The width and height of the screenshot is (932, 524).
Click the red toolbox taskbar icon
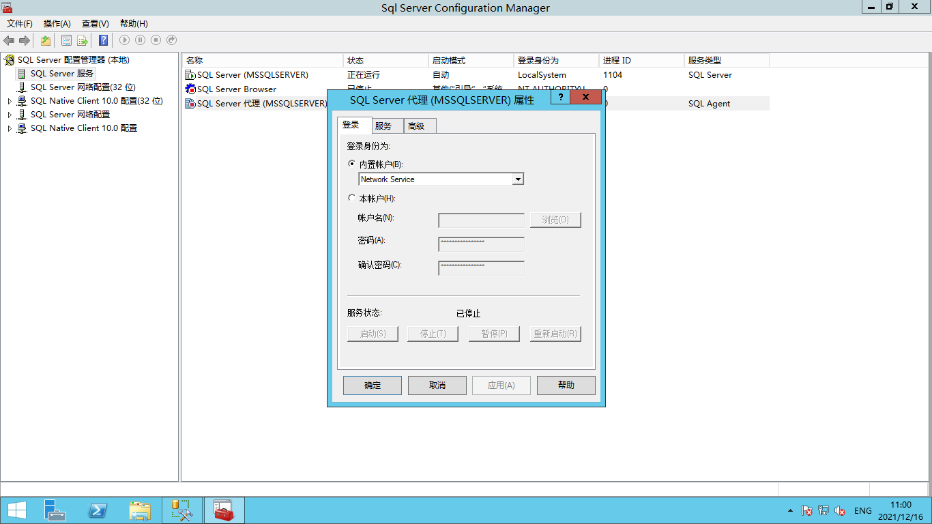[x=224, y=510]
